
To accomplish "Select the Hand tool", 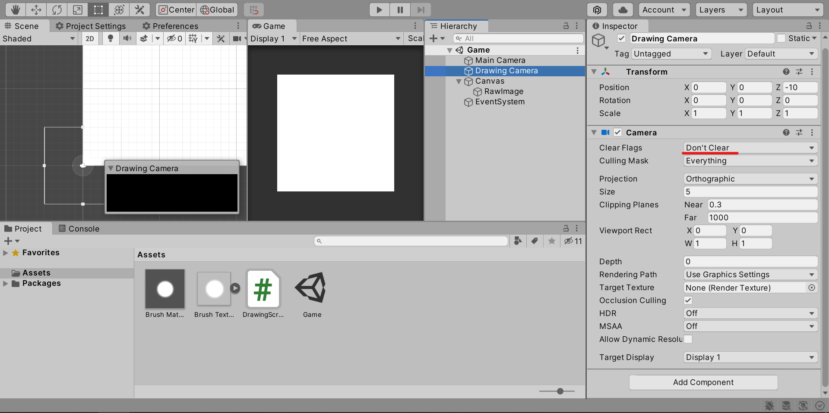I will tap(16, 9).
